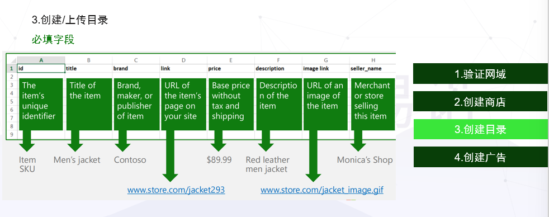Select step 2.创建商店
The width and height of the screenshot is (549, 217).
click(480, 102)
